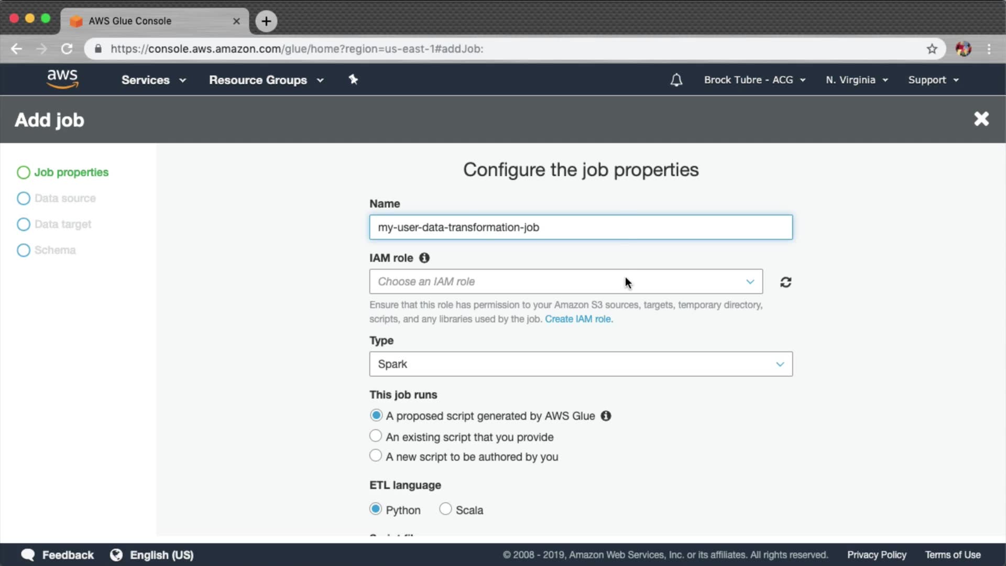Open the Resource Groups menu
This screenshot has width=1006, height=566.
tap(266, 80)
